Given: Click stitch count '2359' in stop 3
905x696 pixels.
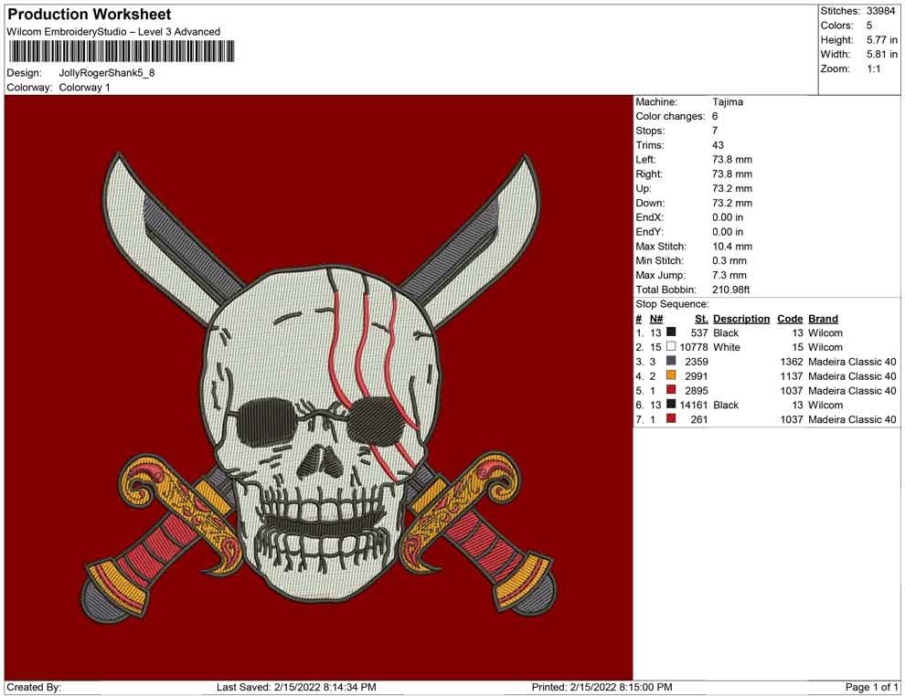Looking at the screenshot, I should tap(696, 362).
